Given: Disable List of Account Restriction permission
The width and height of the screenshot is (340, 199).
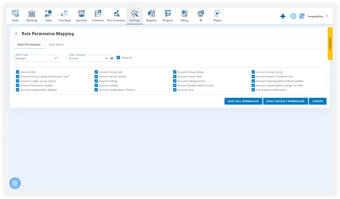Looking at the screenshot, I should click(253, 90).
